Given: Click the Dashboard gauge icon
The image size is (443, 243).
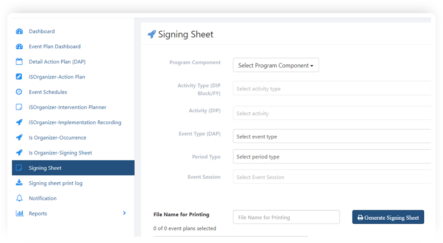Looking at the screenshot, I should click(x=19, y=31).
